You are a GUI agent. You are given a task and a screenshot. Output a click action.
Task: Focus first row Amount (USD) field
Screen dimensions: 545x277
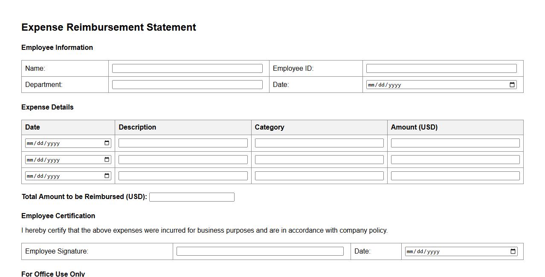tap(455, 143)
